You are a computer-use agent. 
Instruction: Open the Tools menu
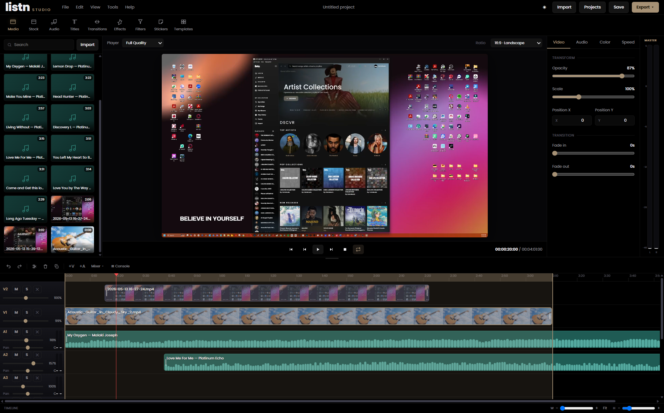tap(113, 7)
